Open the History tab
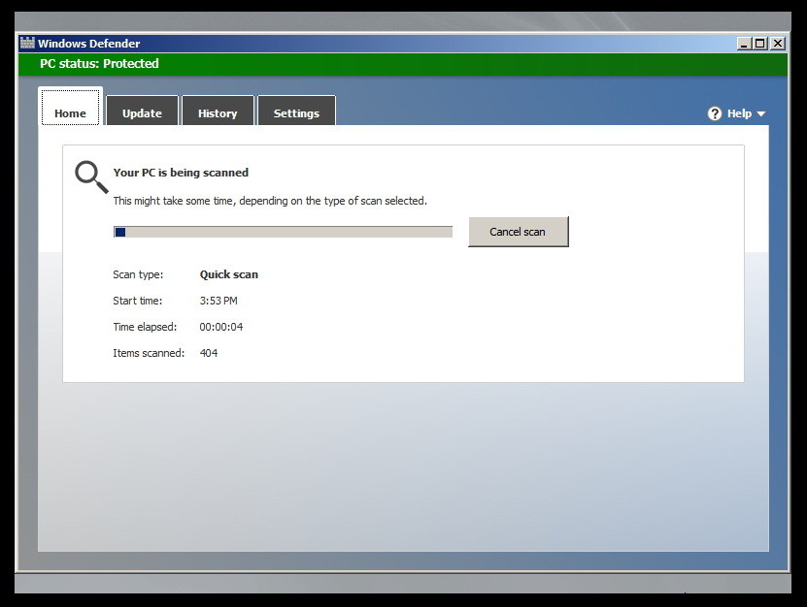Image resolution: width=807 pixels, height=607 pixels. click(x=218, y=112)
